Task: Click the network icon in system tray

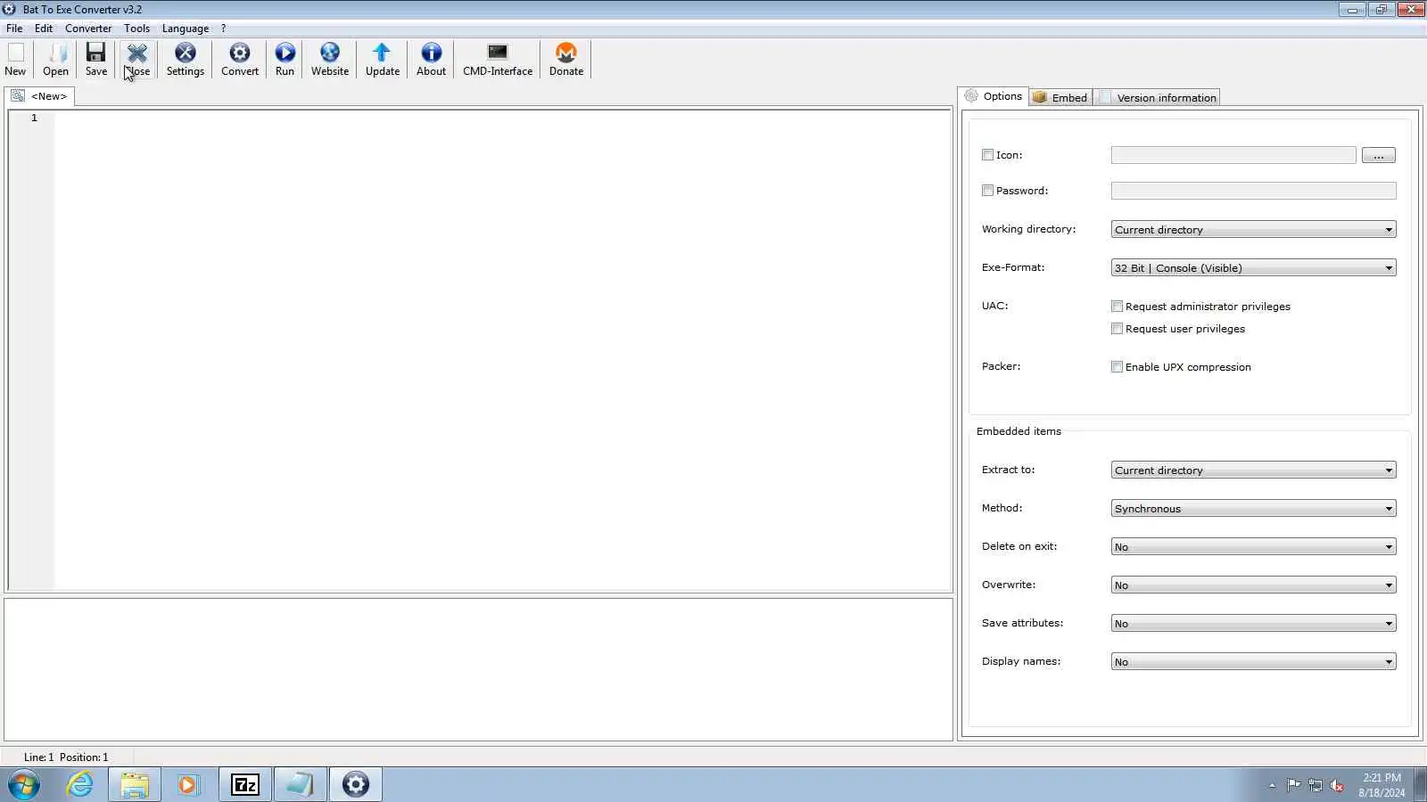Action: (x=1316, y=785)
